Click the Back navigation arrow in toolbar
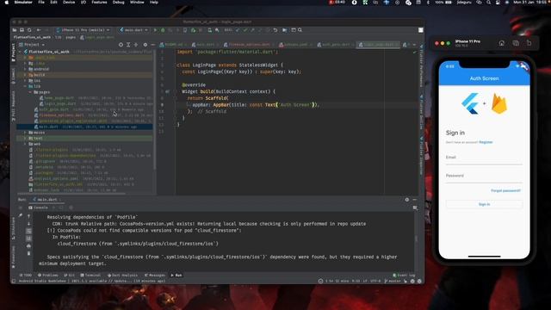The width and height of the screenshot is (551, 310). click(39, 30)
